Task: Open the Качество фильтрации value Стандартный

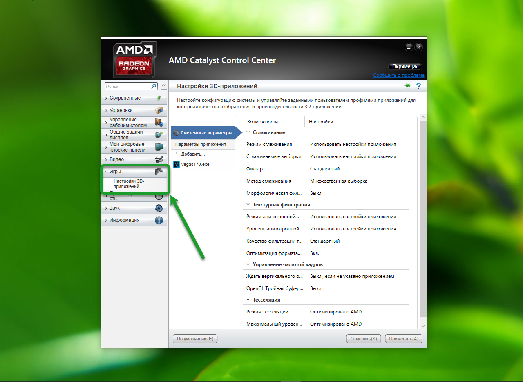Action: point(325,241)
